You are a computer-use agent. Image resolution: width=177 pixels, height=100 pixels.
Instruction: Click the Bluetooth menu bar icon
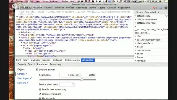[117, 1]
